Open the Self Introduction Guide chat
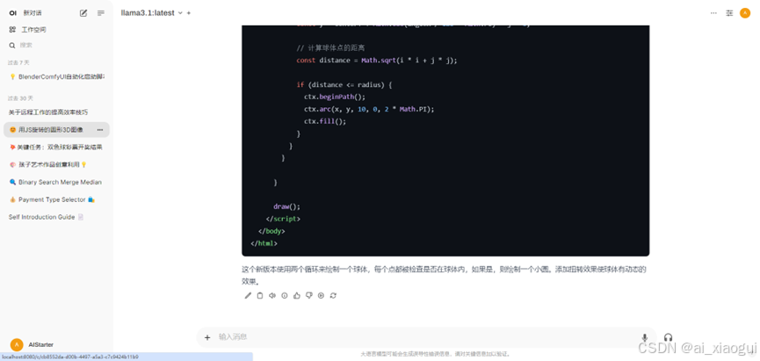This screenshot has height=361, width=760. 57,217
